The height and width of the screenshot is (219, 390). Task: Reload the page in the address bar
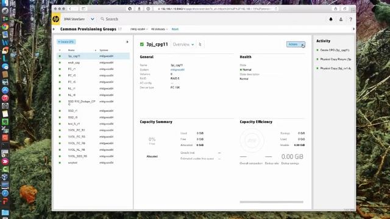(x=276, y=9)
